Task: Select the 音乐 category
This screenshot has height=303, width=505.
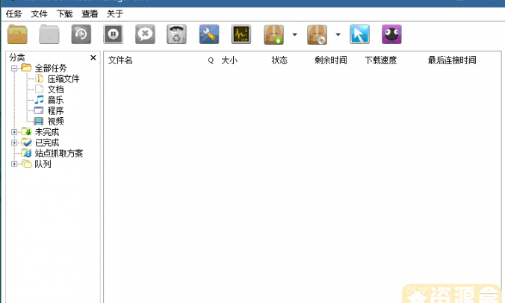Action: point(56,100)
